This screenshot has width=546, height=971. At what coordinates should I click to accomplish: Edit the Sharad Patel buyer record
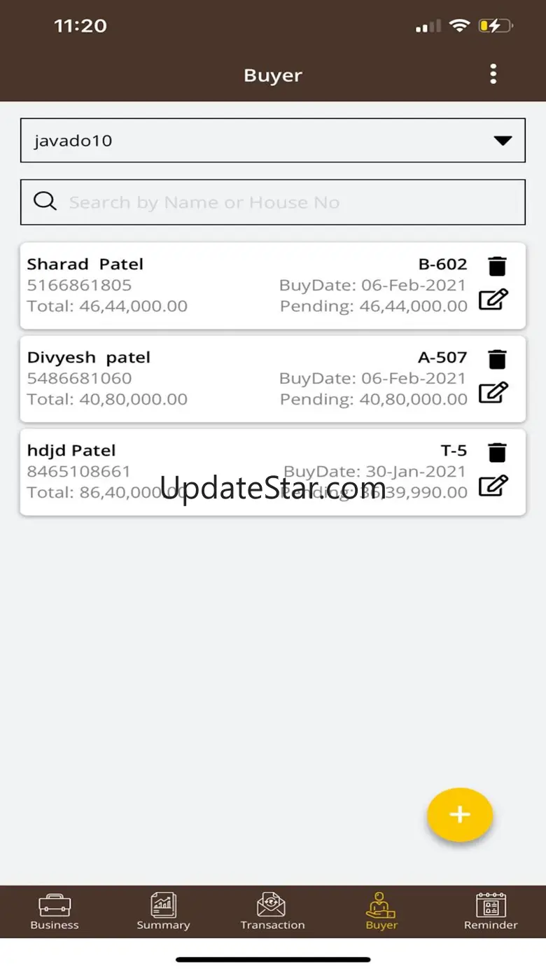493,300
